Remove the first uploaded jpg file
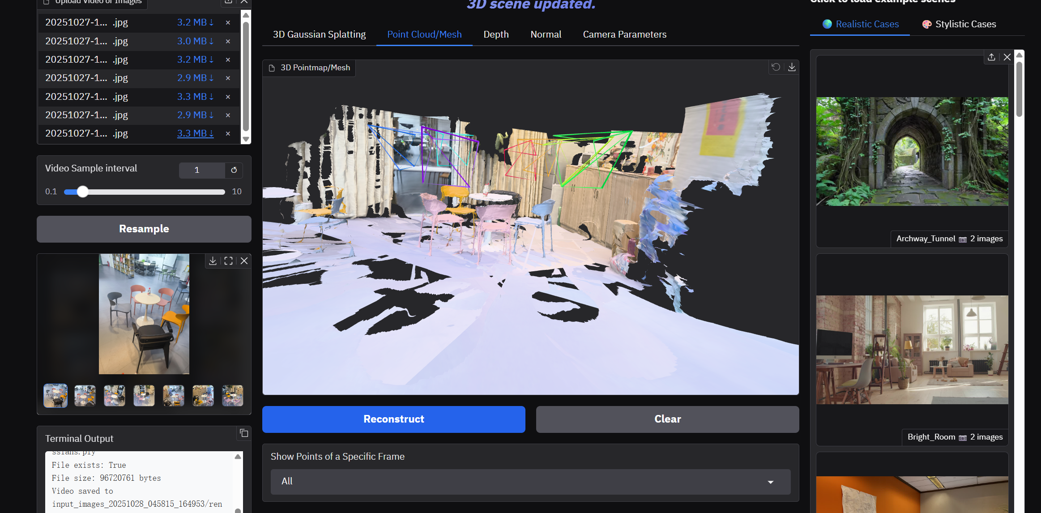Viewport: 1041px width, 513px height. 228,22
